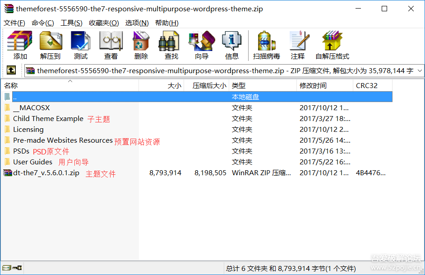Click the disk drive icon in status bar
The image size is (425, 275).
pos(6,268)
